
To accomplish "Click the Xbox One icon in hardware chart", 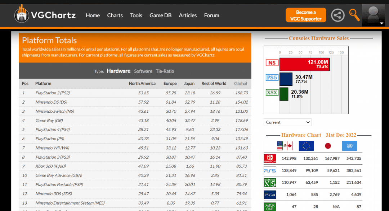I will (270, 207).
